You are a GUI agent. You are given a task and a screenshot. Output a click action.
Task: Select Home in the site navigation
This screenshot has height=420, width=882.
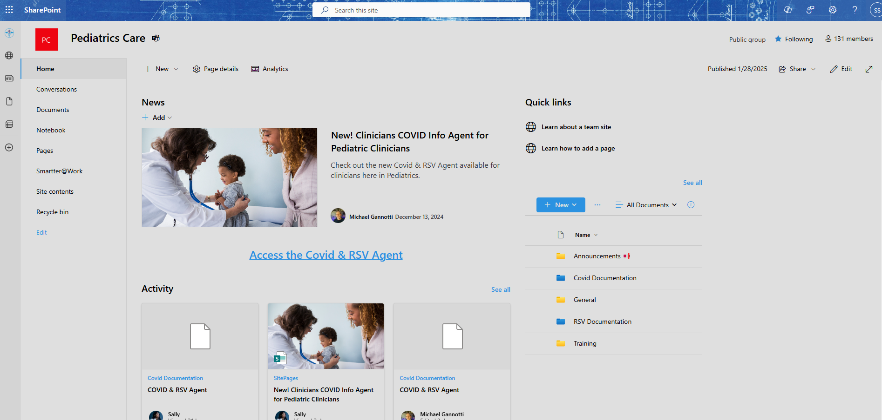coord(74,69)
